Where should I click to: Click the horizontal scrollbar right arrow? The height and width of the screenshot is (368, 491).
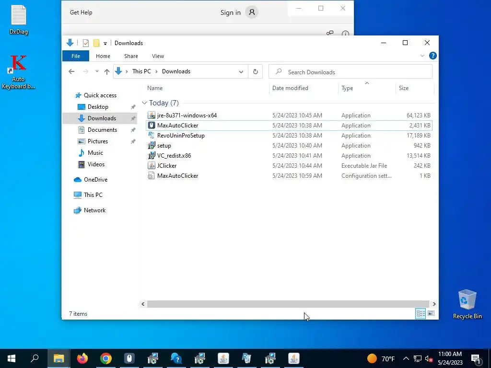pyautogui.click(x=434, y=304)
